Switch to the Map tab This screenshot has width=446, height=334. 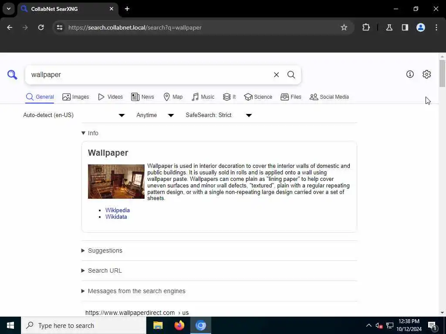[173, 97]
